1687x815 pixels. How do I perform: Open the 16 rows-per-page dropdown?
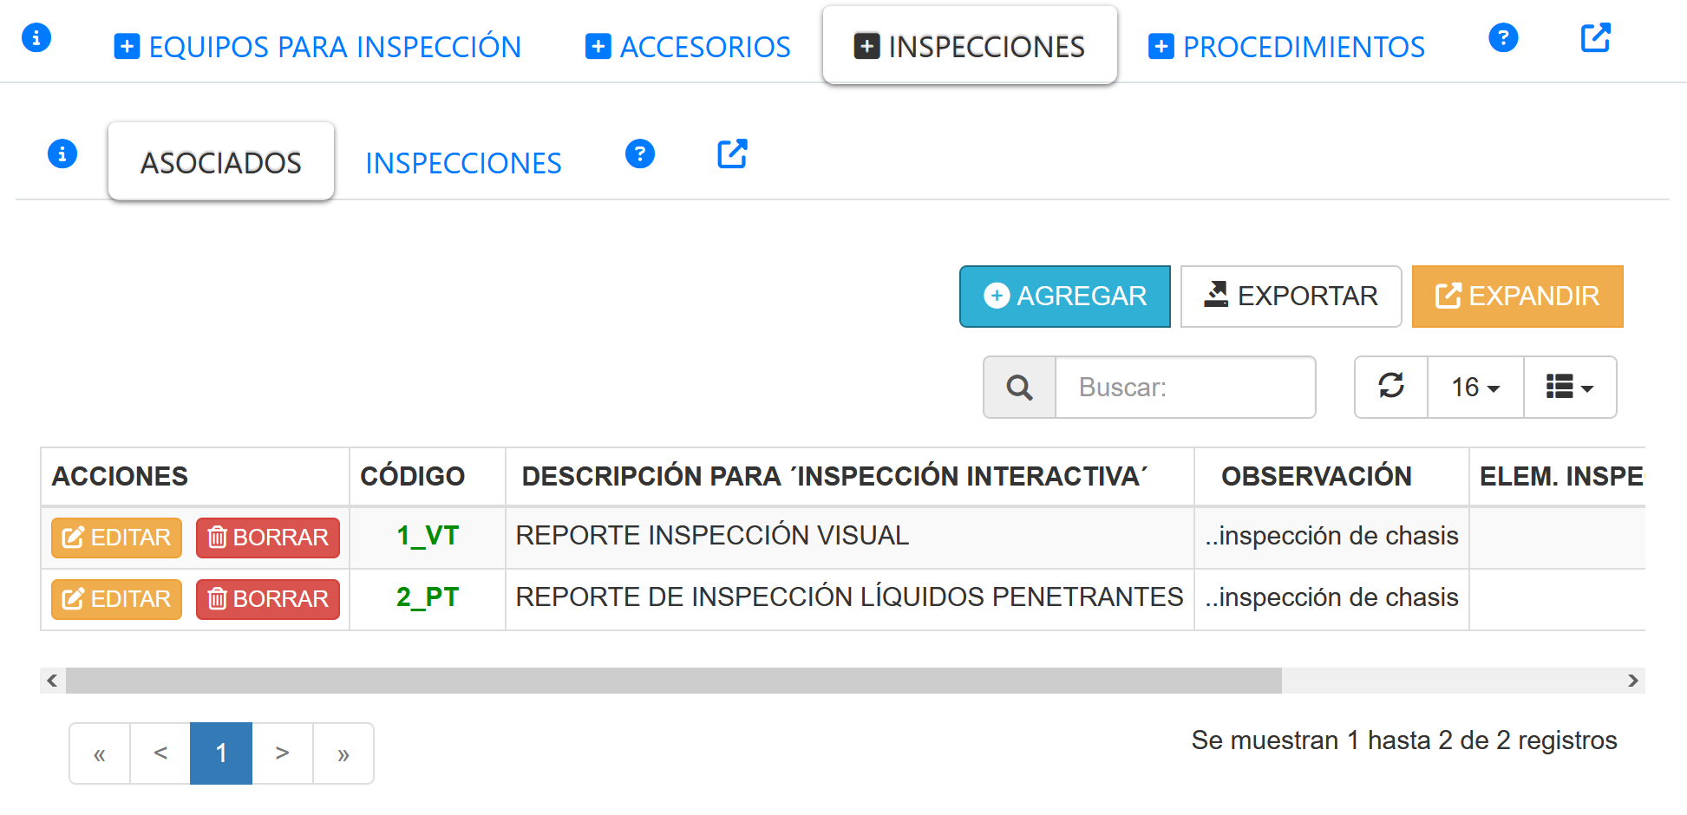pyautogui.click(x=1475, y=388)
